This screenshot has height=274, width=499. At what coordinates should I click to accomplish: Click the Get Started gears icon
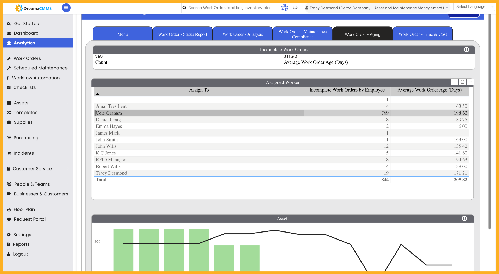[9, 24]
